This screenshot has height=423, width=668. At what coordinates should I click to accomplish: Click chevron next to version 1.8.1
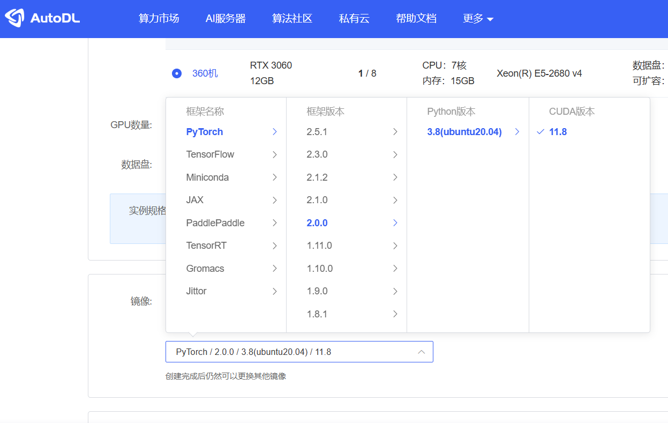pyautogui.click(x=395, y=314)
